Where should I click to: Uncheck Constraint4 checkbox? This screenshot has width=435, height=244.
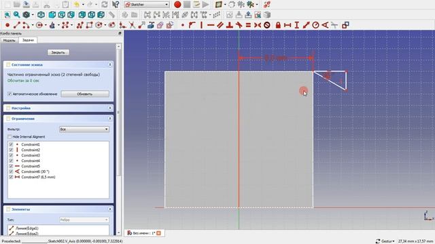click(x=11, y=161)
